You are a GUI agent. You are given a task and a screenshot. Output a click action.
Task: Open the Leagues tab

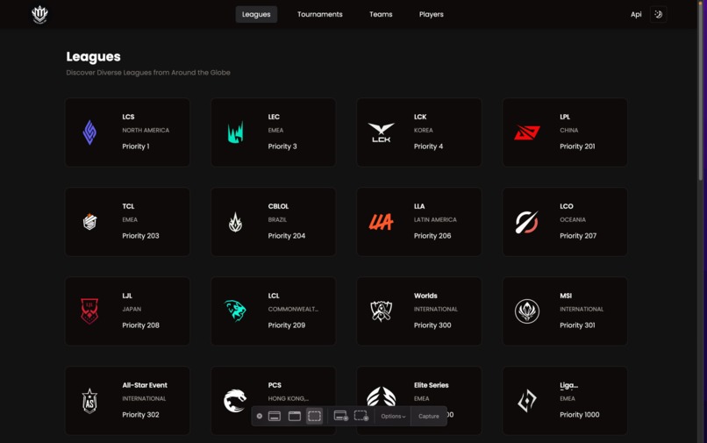(x=256, y=14)
